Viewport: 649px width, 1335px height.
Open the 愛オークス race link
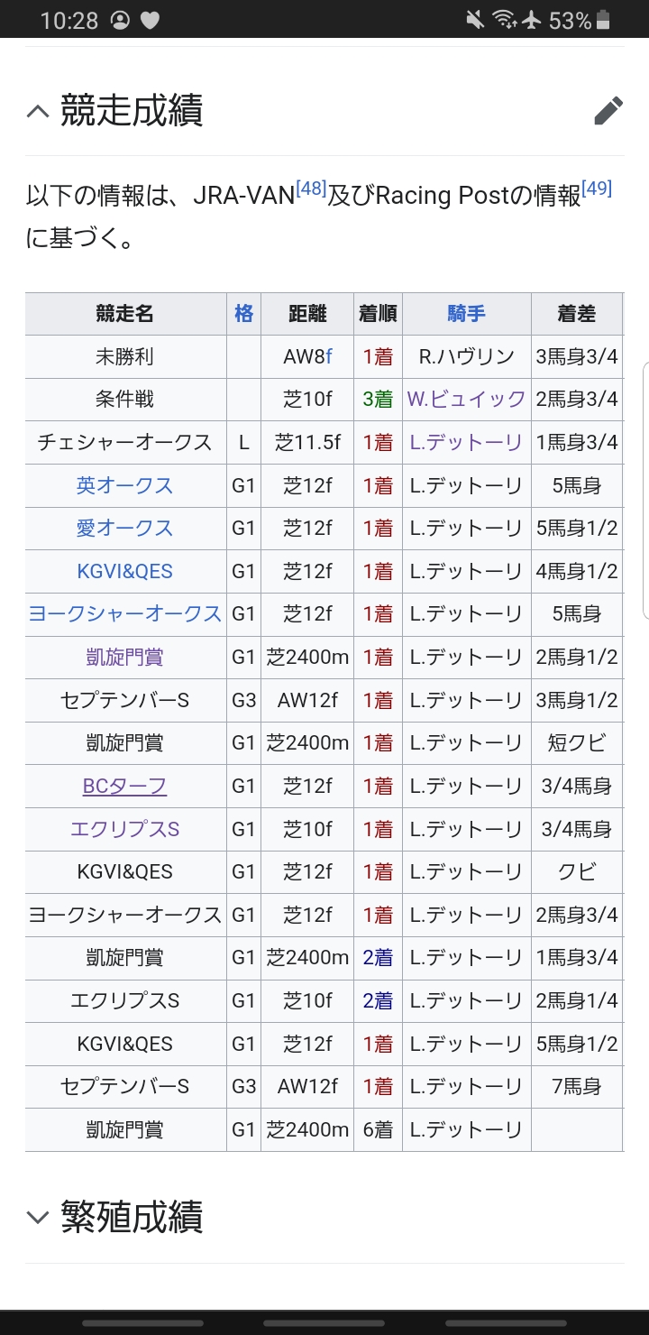[124, 529]
